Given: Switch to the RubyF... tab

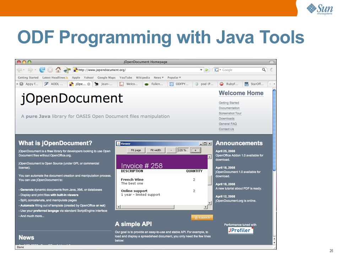Looking at the screenshot, I should click(x=230, y=84).
